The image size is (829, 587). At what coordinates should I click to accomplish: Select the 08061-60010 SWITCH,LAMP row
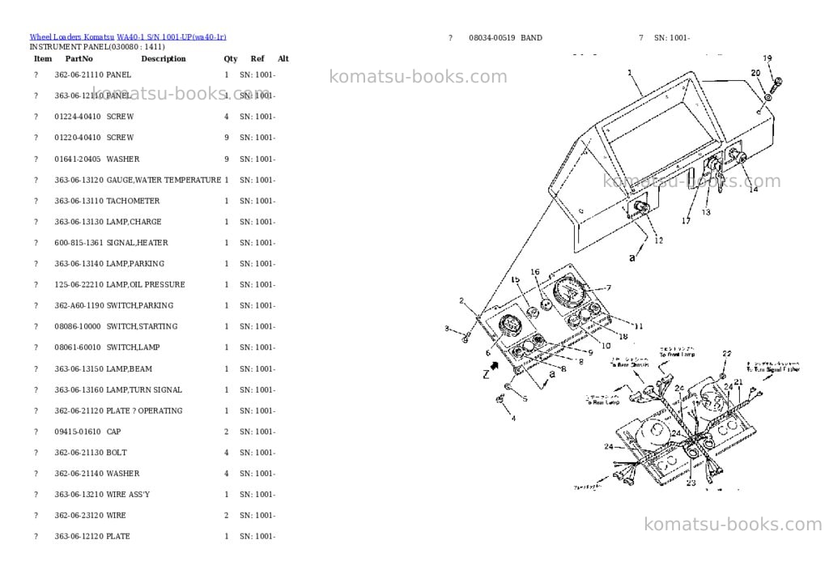point(155,347)
